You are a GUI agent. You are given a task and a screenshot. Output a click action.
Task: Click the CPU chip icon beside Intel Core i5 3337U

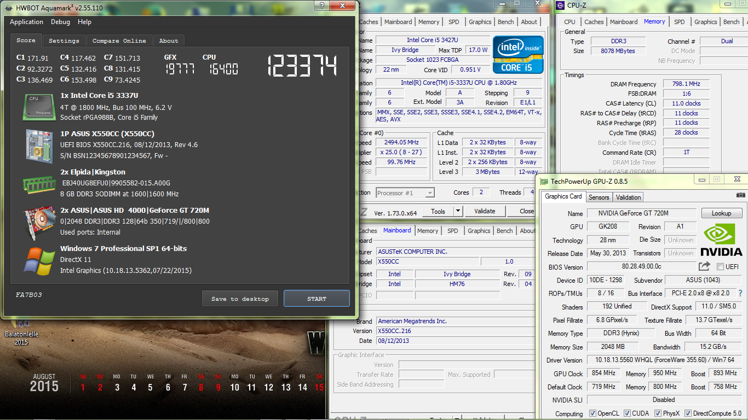pyautogui.click(x=38, y=107)
